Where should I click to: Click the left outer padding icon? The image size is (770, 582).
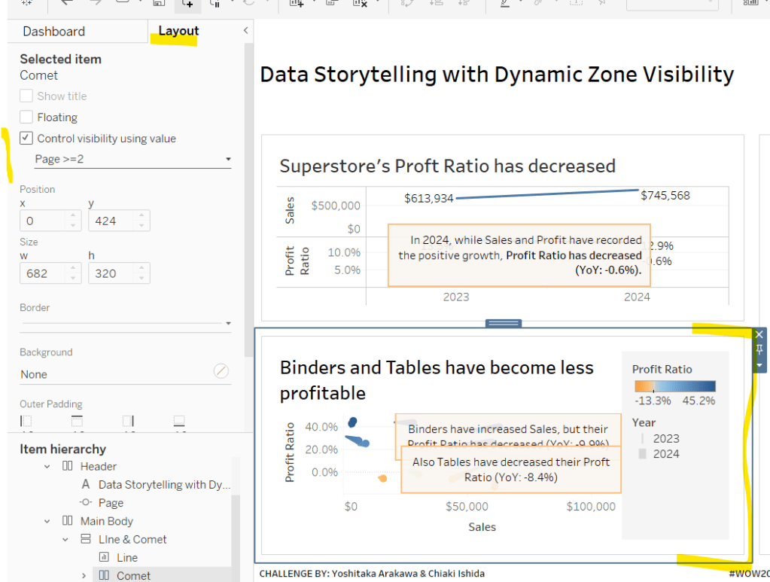point(26,421)
